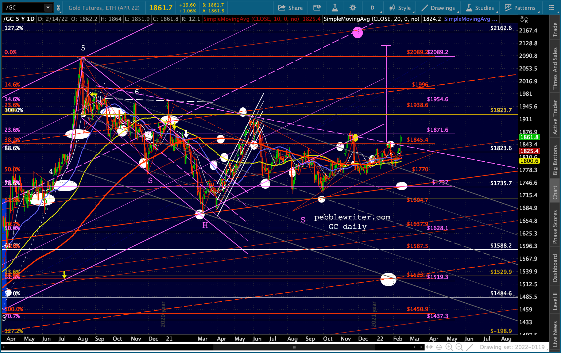Open the list menu icon at toolbar end

551,8
